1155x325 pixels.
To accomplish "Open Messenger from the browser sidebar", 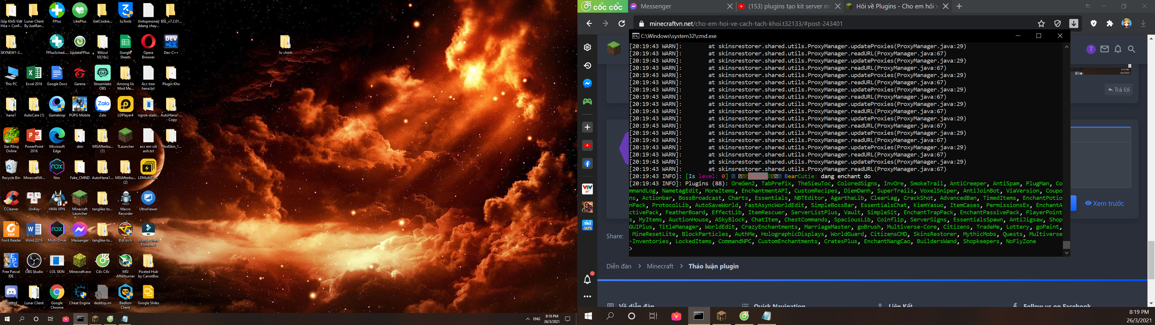I will point(587,83).
